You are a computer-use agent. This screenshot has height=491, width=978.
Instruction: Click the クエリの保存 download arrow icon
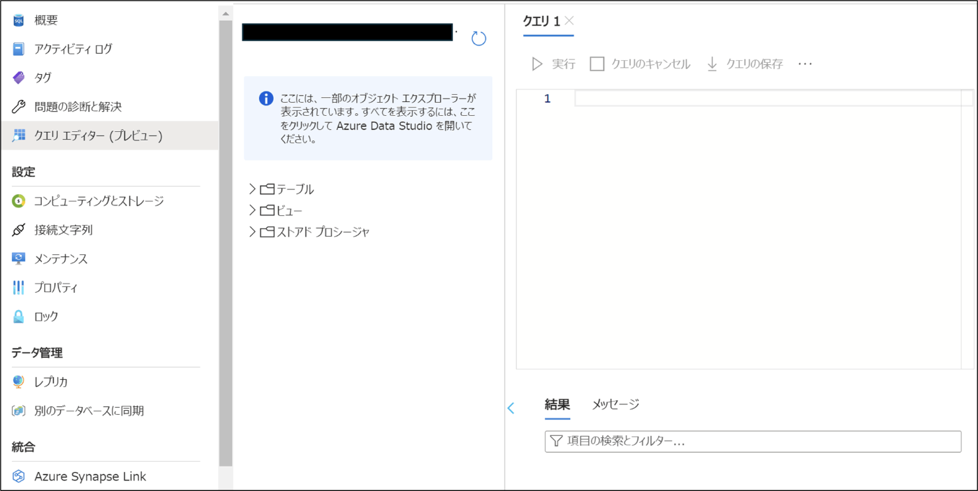(713, 64)
